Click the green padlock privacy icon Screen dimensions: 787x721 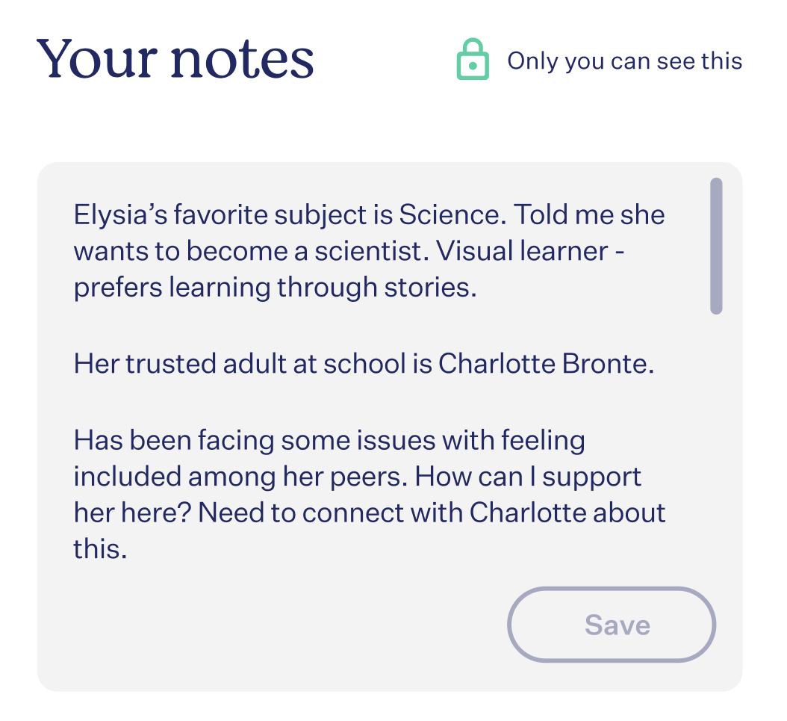pyautogui.click(x=473, y=59)
